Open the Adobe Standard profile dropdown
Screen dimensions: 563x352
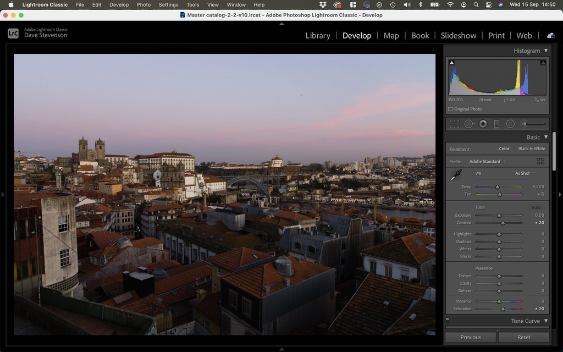487,162
